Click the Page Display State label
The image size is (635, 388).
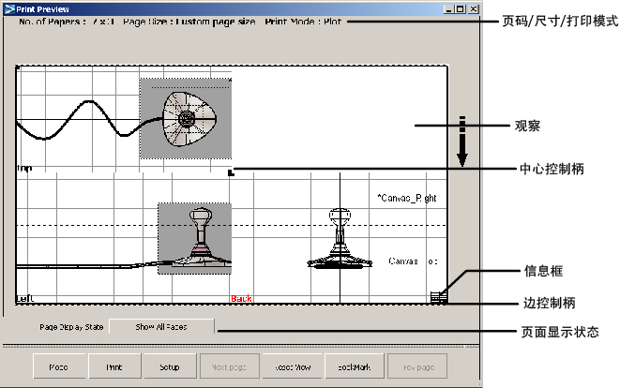click(x=71, y=326)
